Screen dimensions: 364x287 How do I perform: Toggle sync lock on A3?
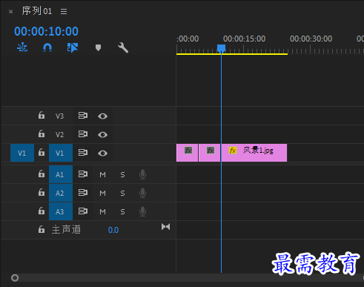click(83, 211)
